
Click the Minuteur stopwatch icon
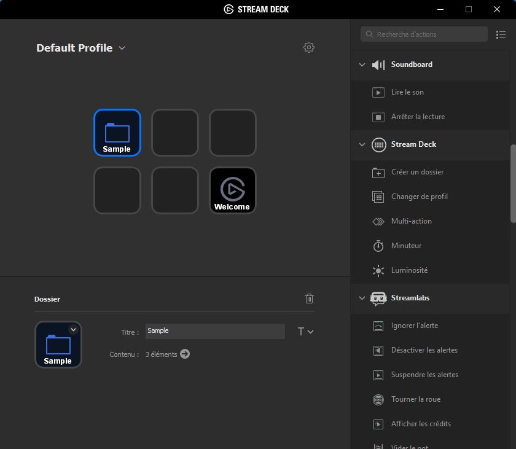pyautogui.click(x=378, y=246)
